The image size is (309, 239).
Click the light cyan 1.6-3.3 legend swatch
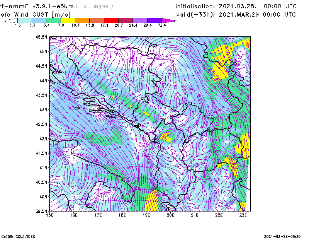(x=25, y=20)
